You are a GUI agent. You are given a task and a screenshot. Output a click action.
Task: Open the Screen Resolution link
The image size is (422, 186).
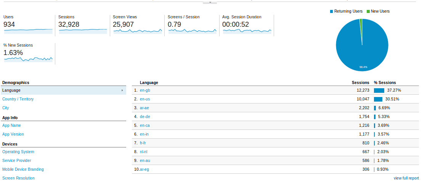pyautogui.click(x=19, y=178)
